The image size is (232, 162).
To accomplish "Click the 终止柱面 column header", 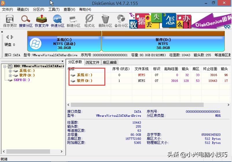I will click(x=210, y=69).
